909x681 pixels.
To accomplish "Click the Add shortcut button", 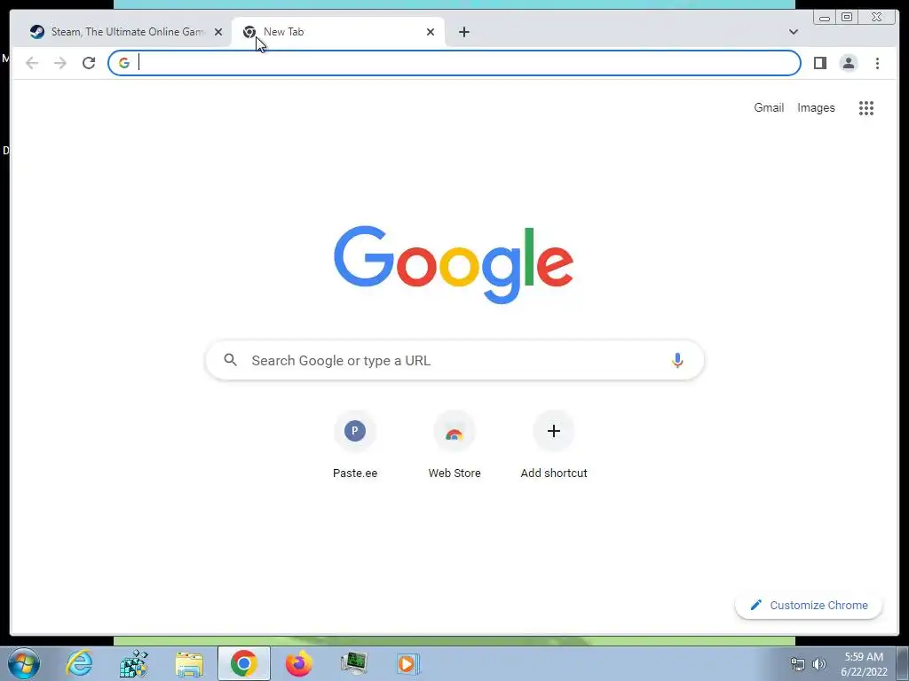I will (x=554, y=446).
